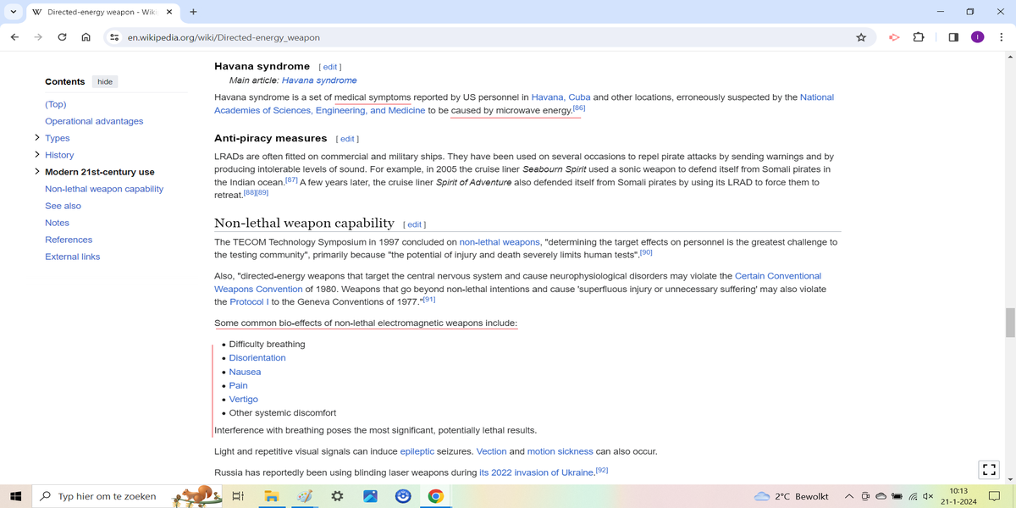The width and height of the screenshot is (1016, 508).
Task: Open citation 90
Action: point(646,252)
